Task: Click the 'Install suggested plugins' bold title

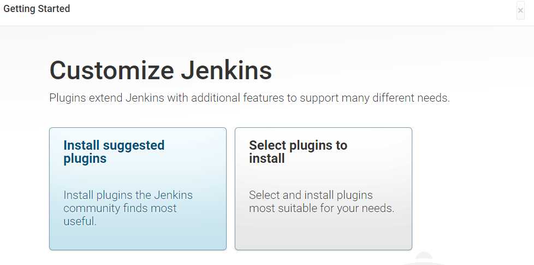Action: click(x=114, y=152)
